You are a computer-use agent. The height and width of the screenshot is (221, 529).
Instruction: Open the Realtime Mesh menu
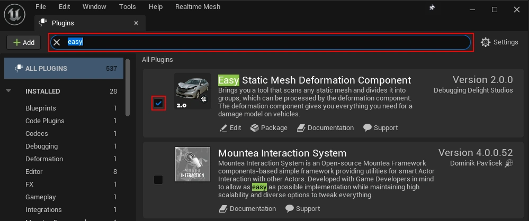(198, 7)
